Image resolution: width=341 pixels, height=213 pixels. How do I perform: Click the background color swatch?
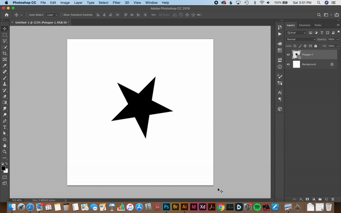6,172
